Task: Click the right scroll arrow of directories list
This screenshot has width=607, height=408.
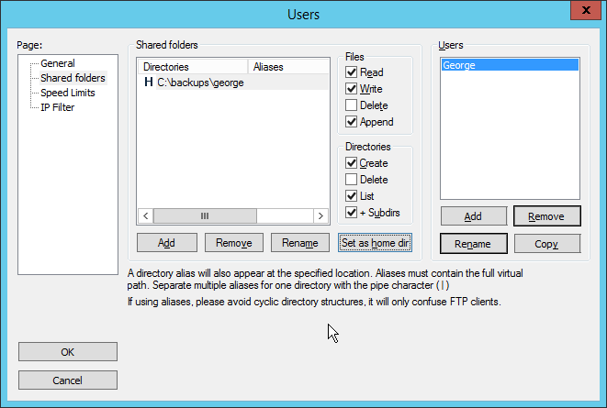Action: [320, 215]
